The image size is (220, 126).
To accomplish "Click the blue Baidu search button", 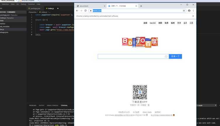I will coord(175,56).
